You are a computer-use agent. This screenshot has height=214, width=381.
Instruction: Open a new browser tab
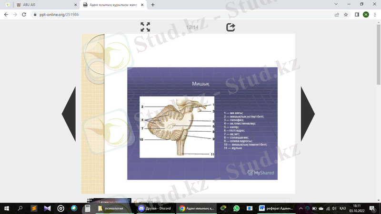tap(152, 5)
